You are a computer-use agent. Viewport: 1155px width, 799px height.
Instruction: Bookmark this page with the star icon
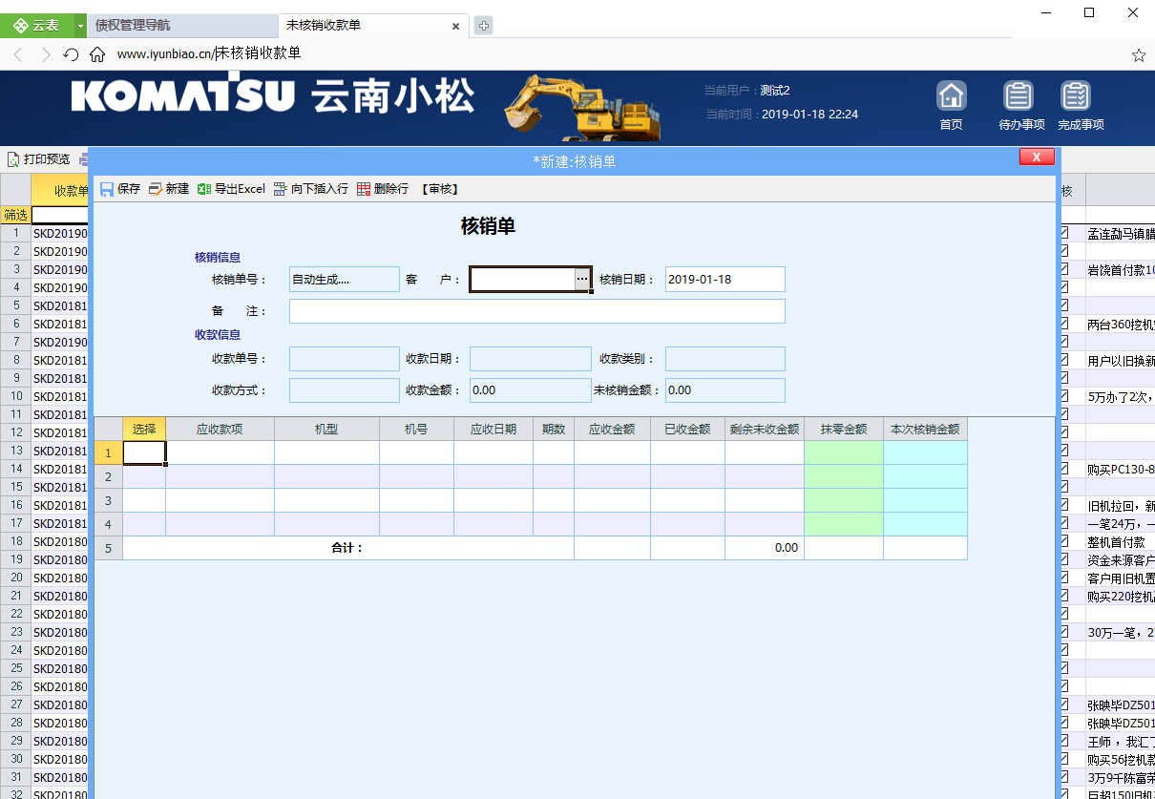pyautogui.click(x=1139, y=54)
